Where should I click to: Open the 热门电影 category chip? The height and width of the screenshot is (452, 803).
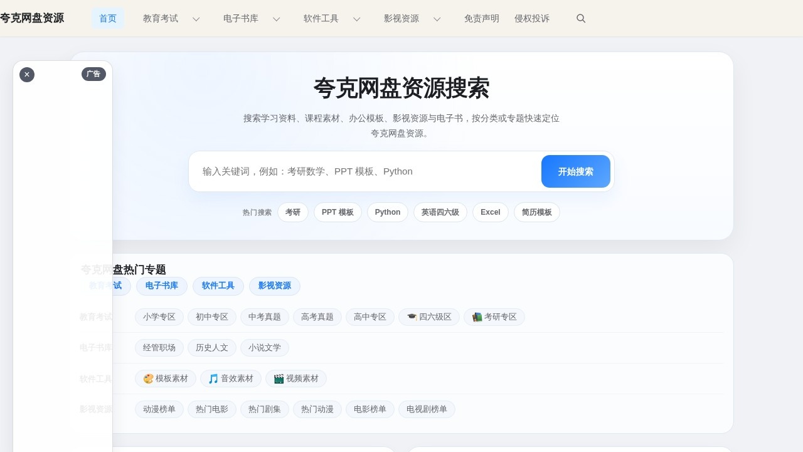tap(211, 409)
